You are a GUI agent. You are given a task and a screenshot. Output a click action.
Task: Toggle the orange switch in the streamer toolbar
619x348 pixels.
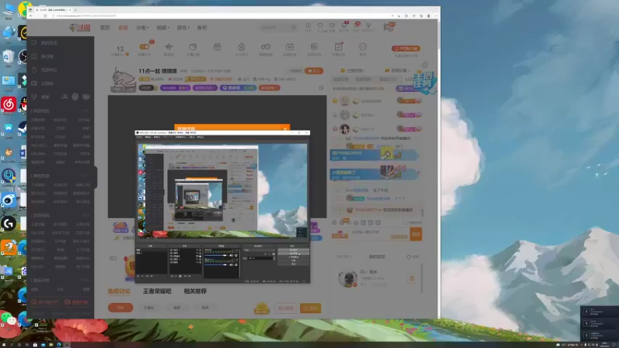(145, 46)
